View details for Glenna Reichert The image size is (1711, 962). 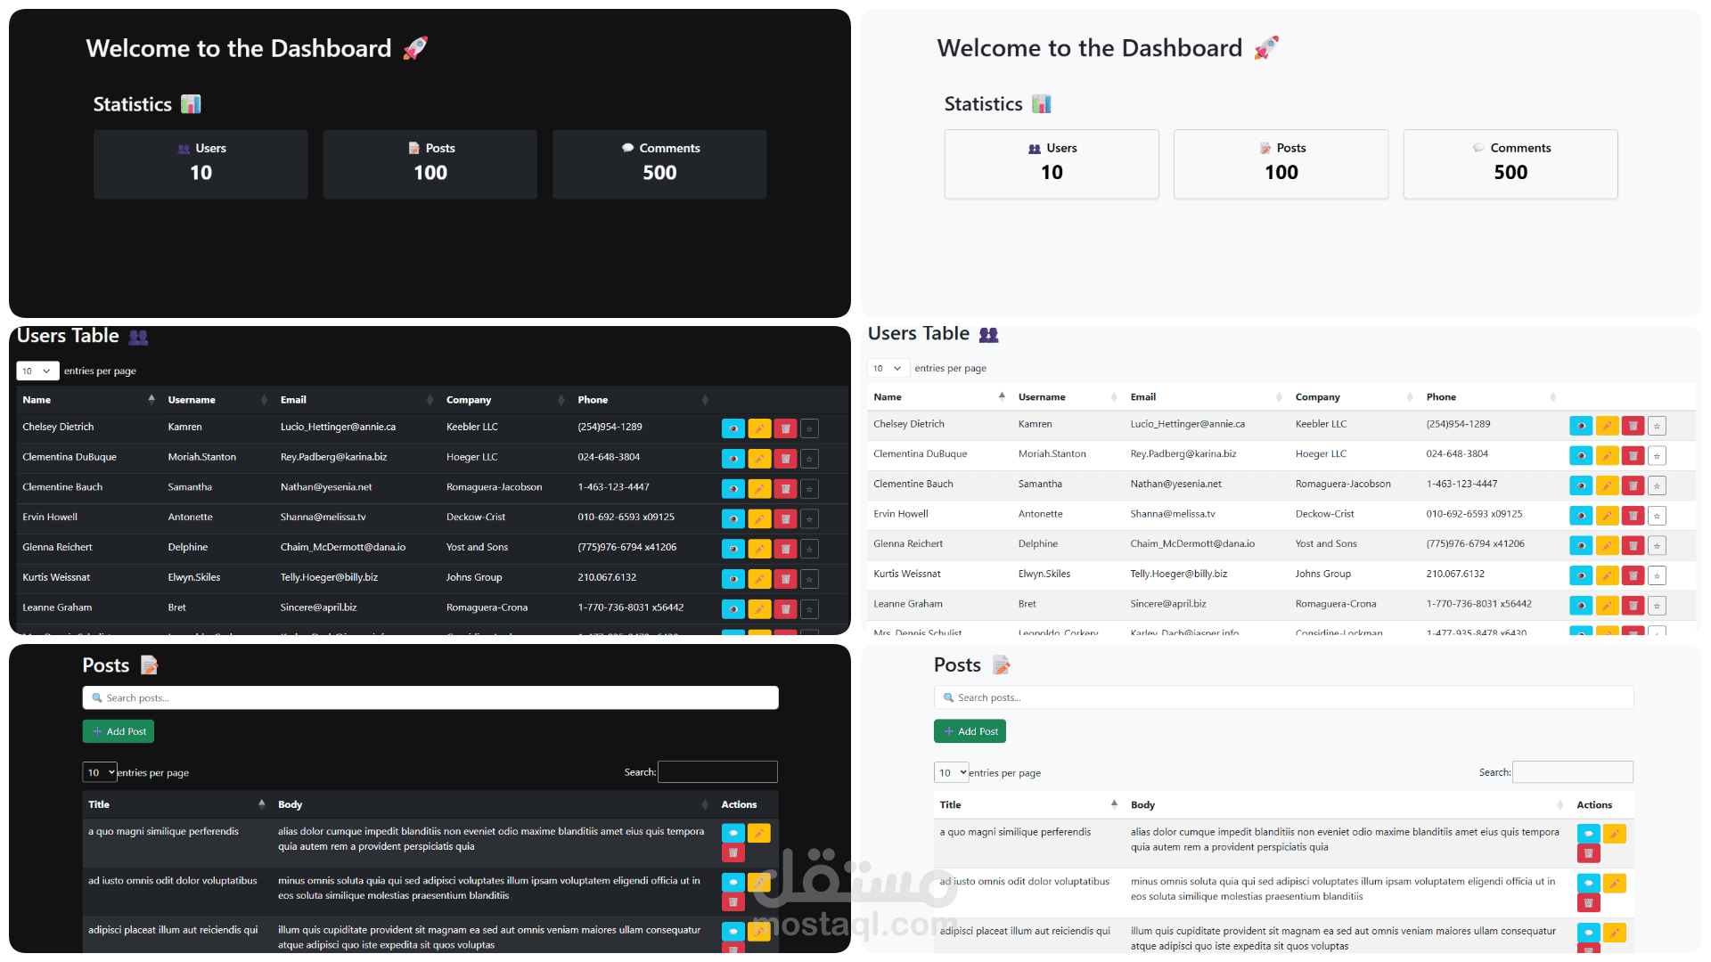coord(733,549)
